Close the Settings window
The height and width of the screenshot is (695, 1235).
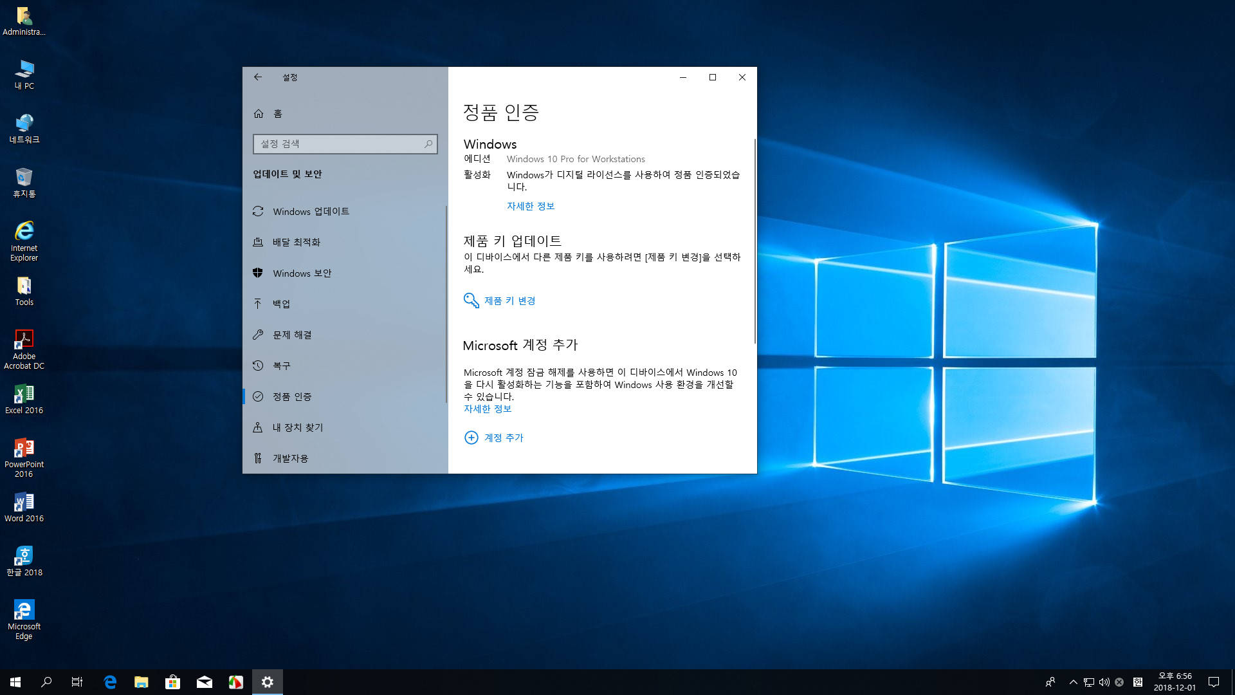point(742,77)
